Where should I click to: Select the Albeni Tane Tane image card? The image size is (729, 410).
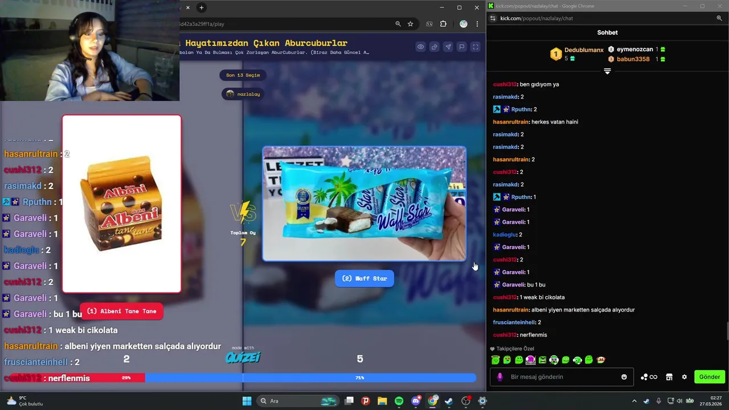click(x=121, y=204)
